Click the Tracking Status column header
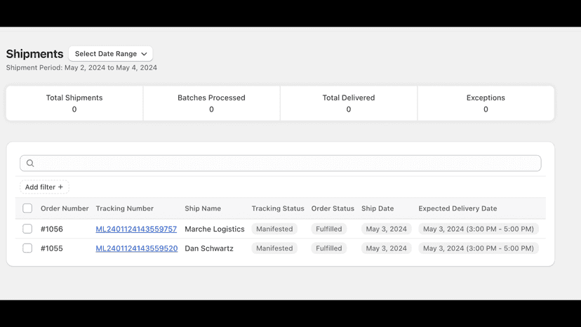 point(278,208)
